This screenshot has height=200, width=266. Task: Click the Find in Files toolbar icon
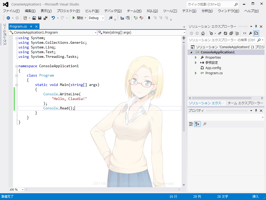click(111, 18)
